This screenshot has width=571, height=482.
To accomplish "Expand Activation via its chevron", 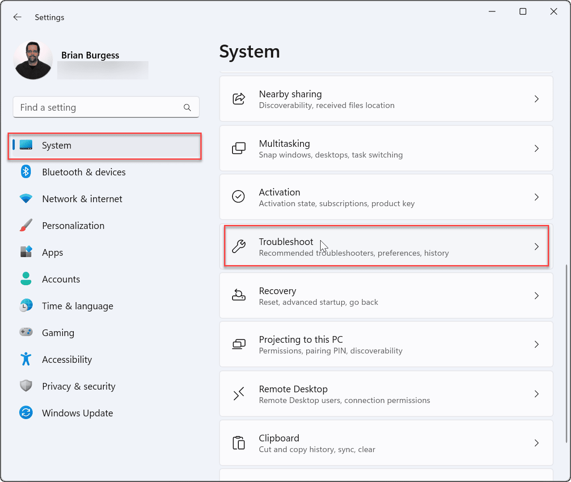I will [537, 197].
